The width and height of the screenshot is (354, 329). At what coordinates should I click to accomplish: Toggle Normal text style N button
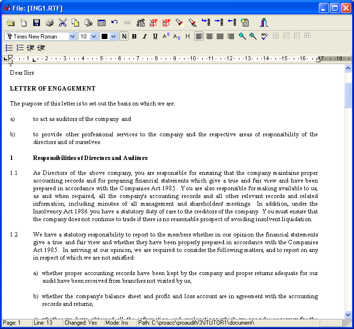click(x=124, y=36)
